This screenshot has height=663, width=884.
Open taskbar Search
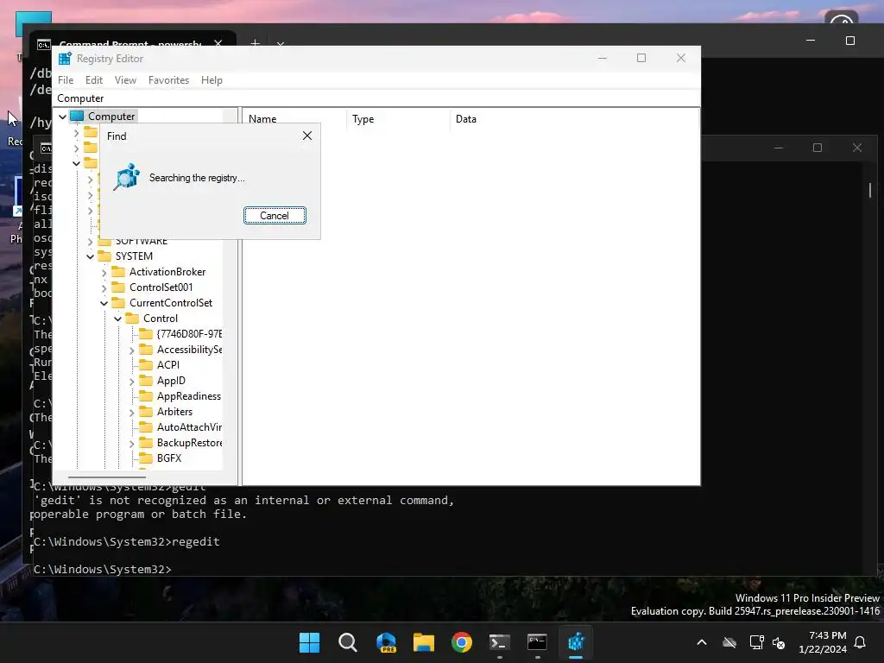(x=347, y=642)
